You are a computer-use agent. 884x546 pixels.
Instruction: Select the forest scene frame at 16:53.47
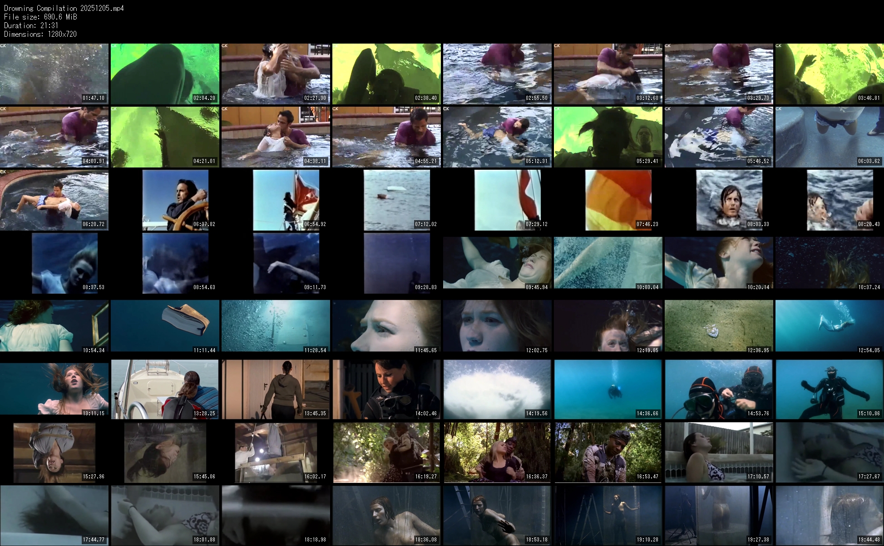pyautogui.click(x=608, y=452)
